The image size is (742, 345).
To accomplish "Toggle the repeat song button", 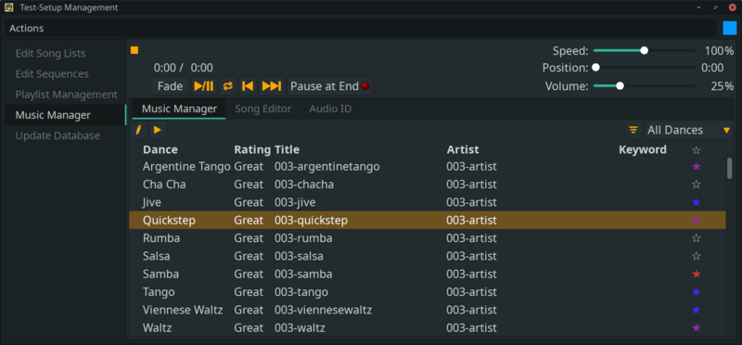I will point(228,86).
